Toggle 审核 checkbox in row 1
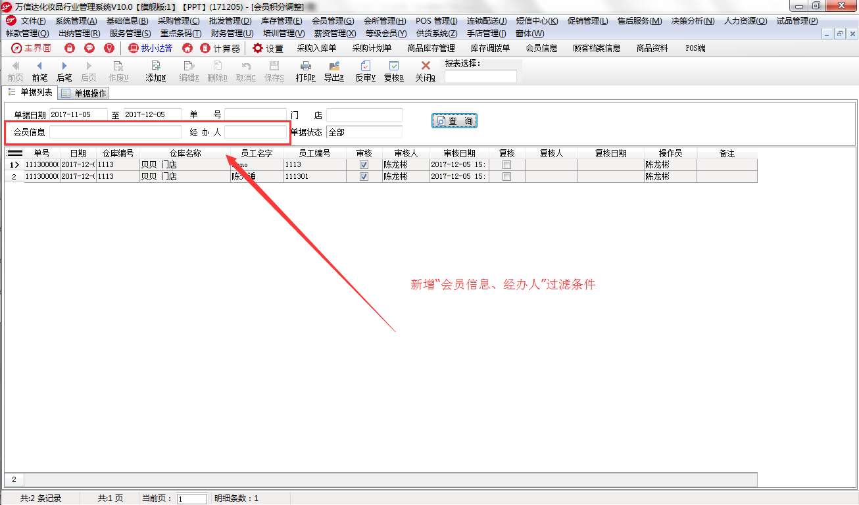 364,165
